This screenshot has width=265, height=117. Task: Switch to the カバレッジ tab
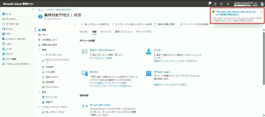[x=106, y=32]
